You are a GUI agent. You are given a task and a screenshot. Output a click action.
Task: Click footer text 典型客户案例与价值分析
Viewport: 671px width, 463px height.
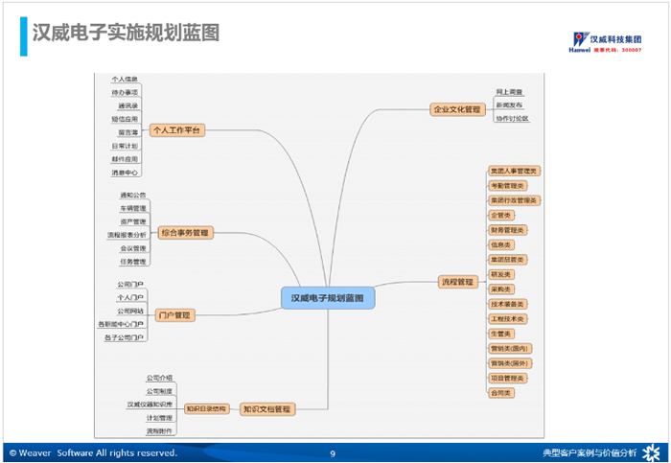pyautogui.click(x=590, y=452)
